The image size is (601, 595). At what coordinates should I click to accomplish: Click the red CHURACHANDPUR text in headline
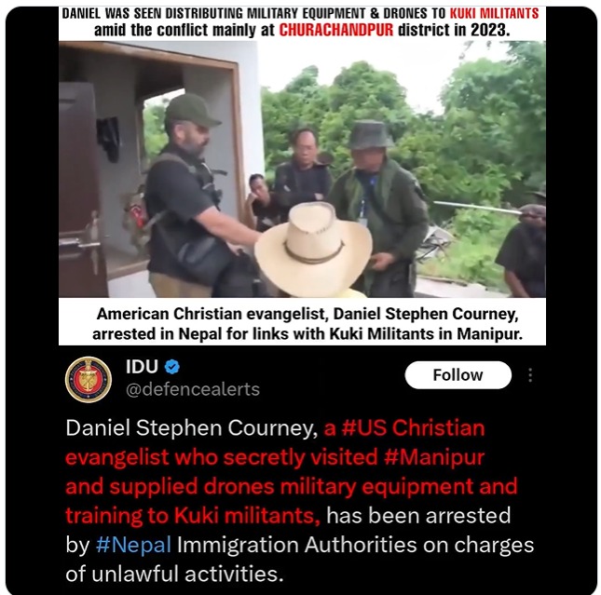(x=336, y=30)
